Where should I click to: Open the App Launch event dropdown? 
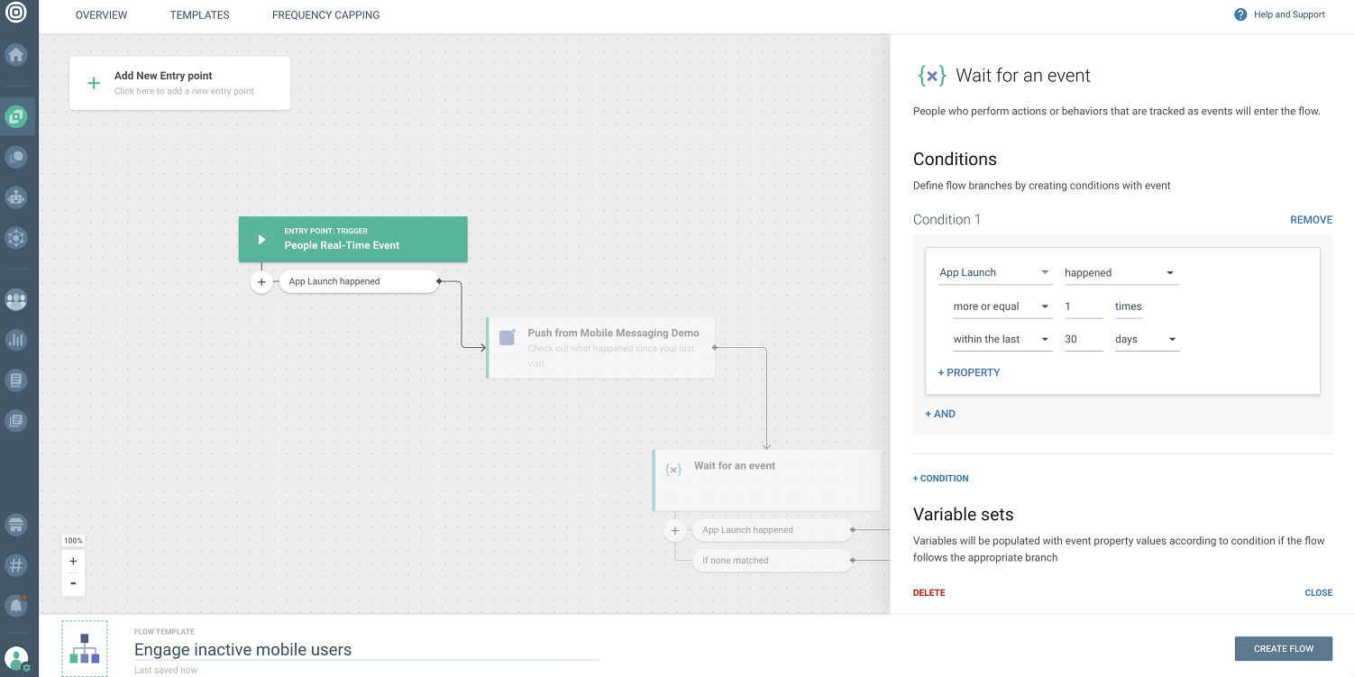(994, 273)
